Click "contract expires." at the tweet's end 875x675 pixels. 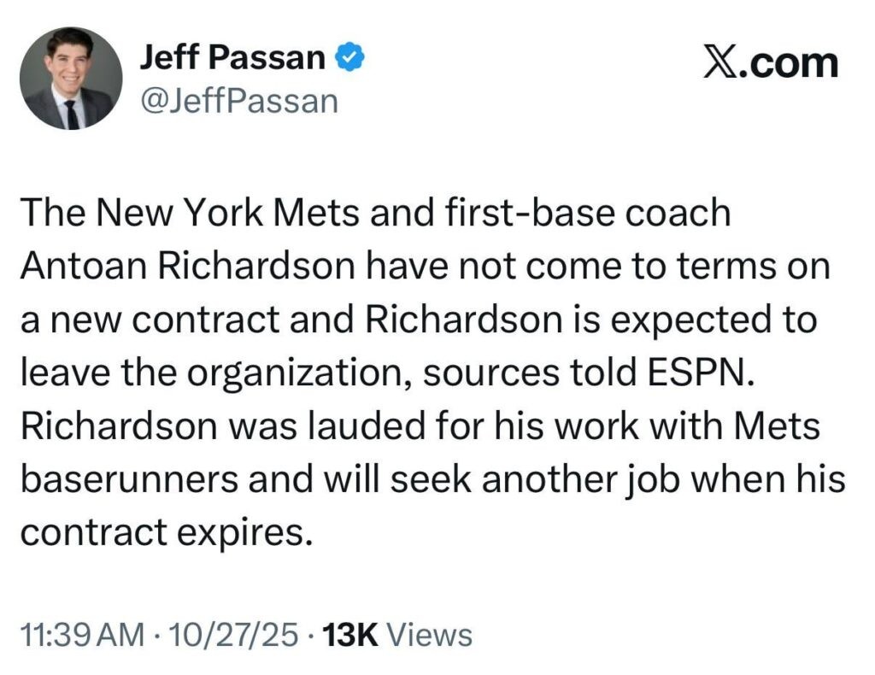click(x=161, y=532)
